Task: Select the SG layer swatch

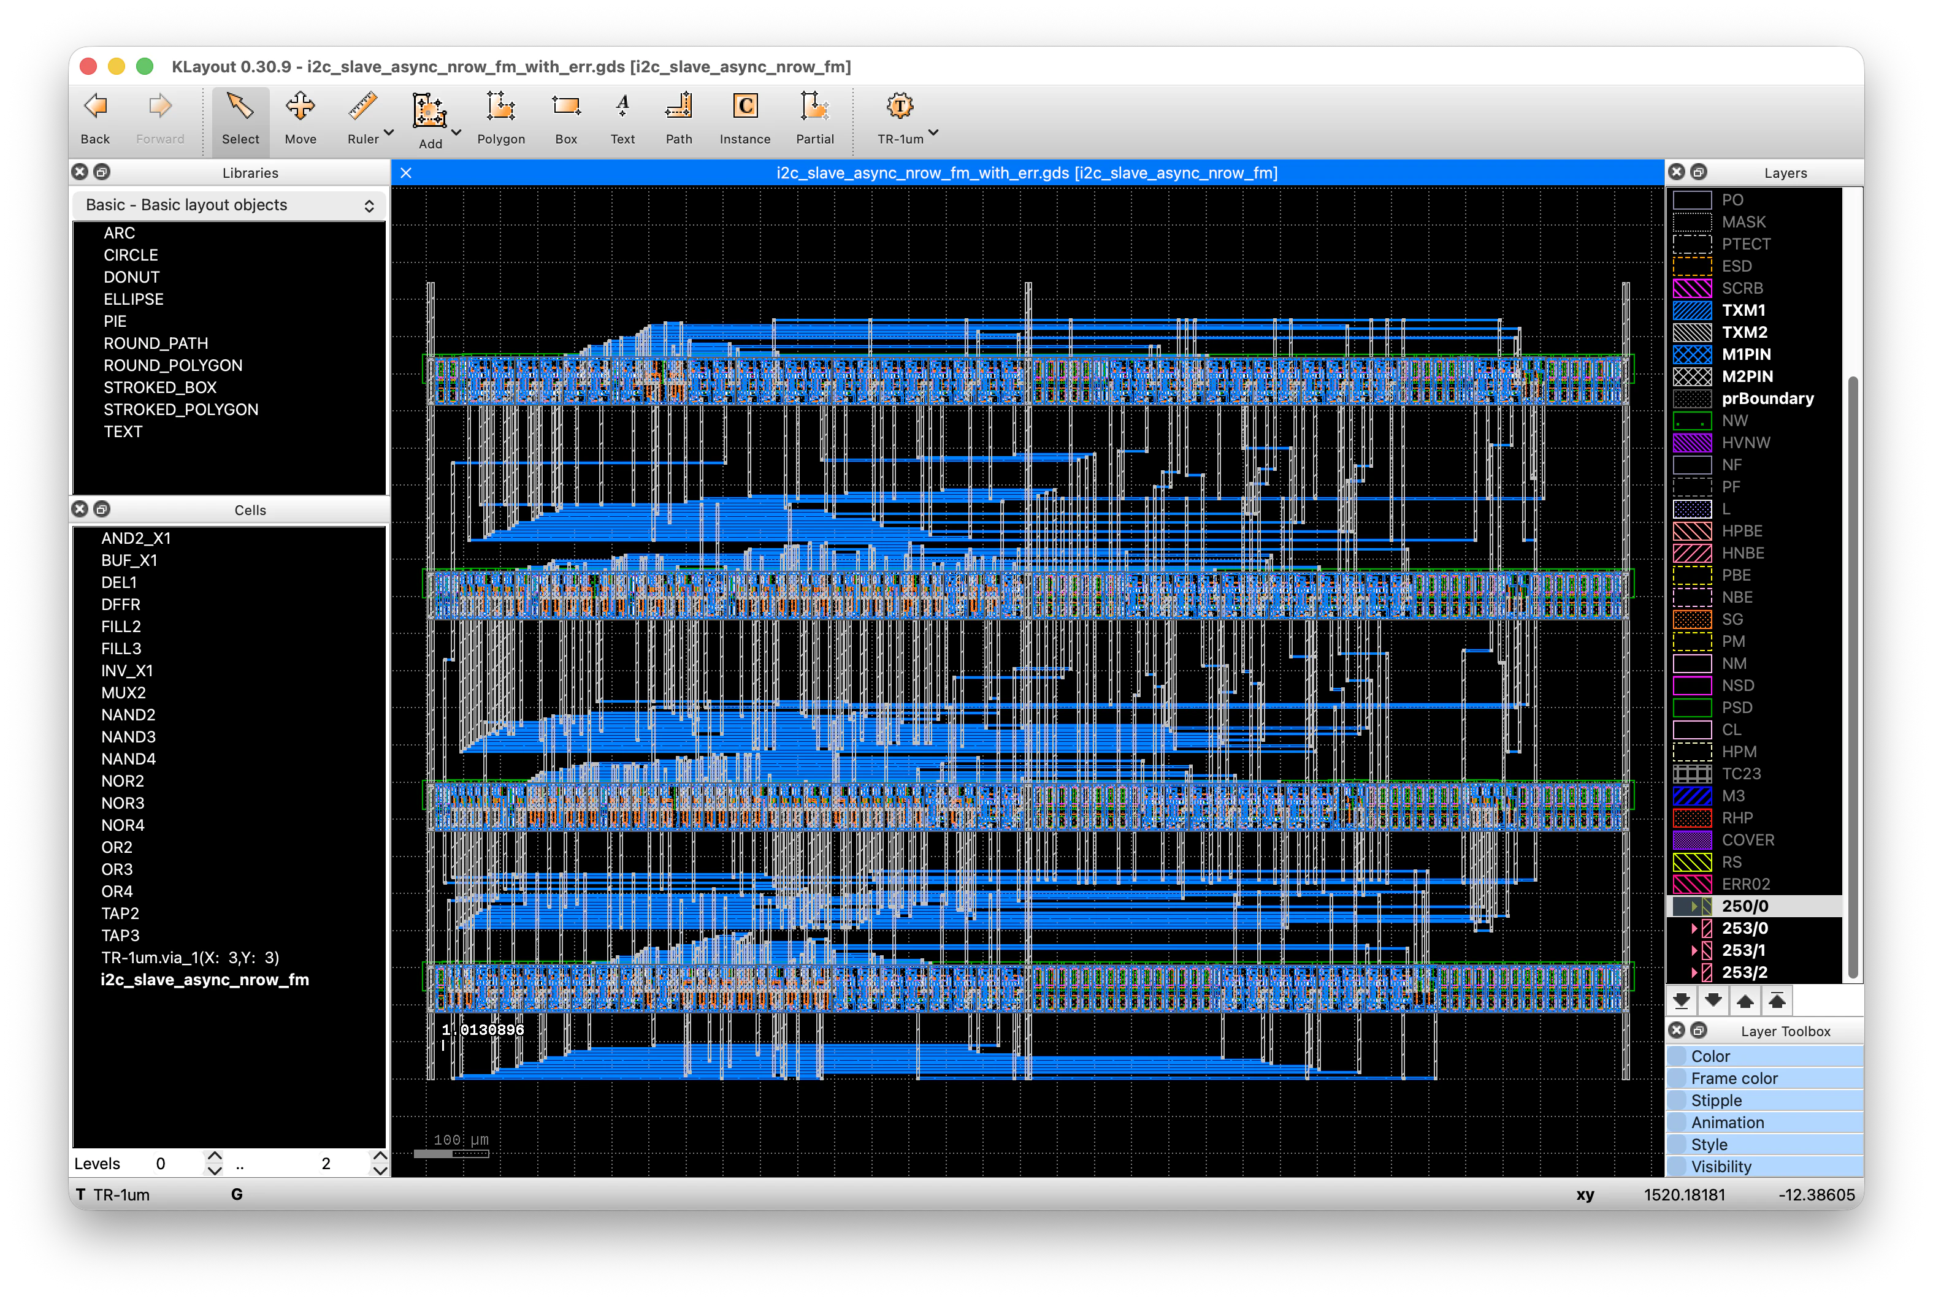Action: pos(1691,619)
